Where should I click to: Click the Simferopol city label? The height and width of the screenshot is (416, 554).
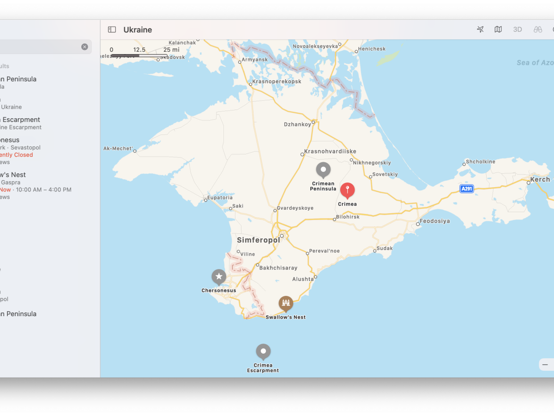pyautogui.click(x=258, y=240)
